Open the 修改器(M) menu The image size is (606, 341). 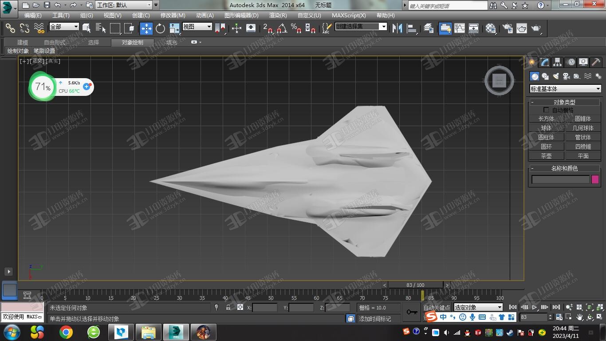click(173, 15)
